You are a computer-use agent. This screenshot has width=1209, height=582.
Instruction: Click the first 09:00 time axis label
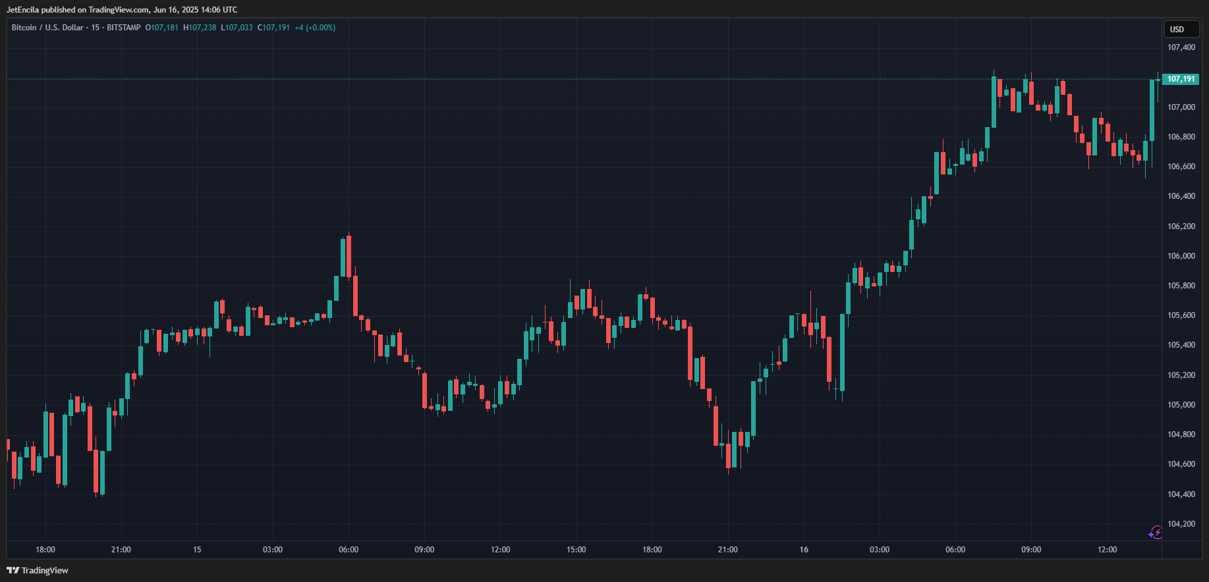point(424,550)
